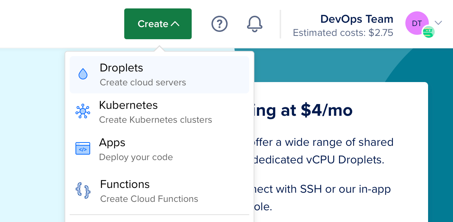Click the $4/mo promo card heading

pyautogui.click(x=303, y=110)
